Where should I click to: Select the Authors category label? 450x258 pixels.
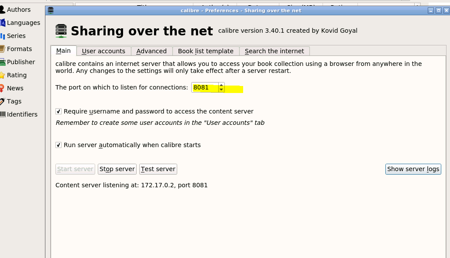(x=19, y=10)
